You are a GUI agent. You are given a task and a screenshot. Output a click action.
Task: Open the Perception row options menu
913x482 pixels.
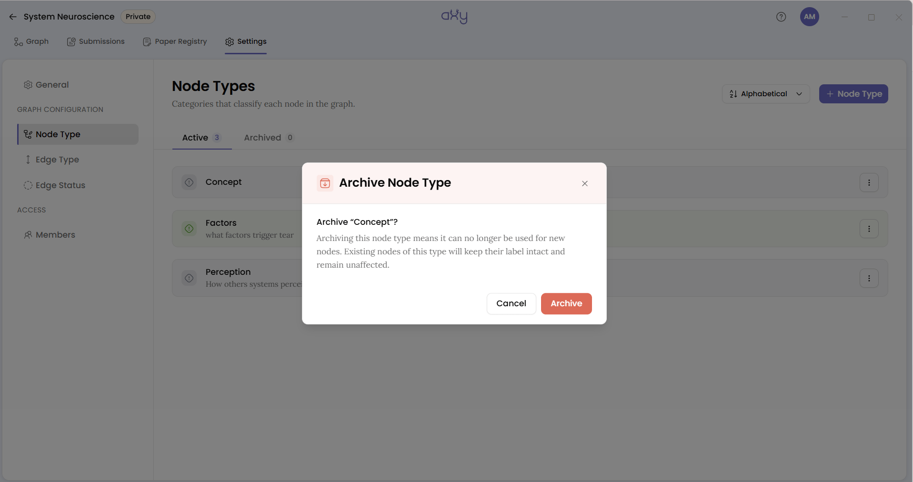[x=869, y=278]
